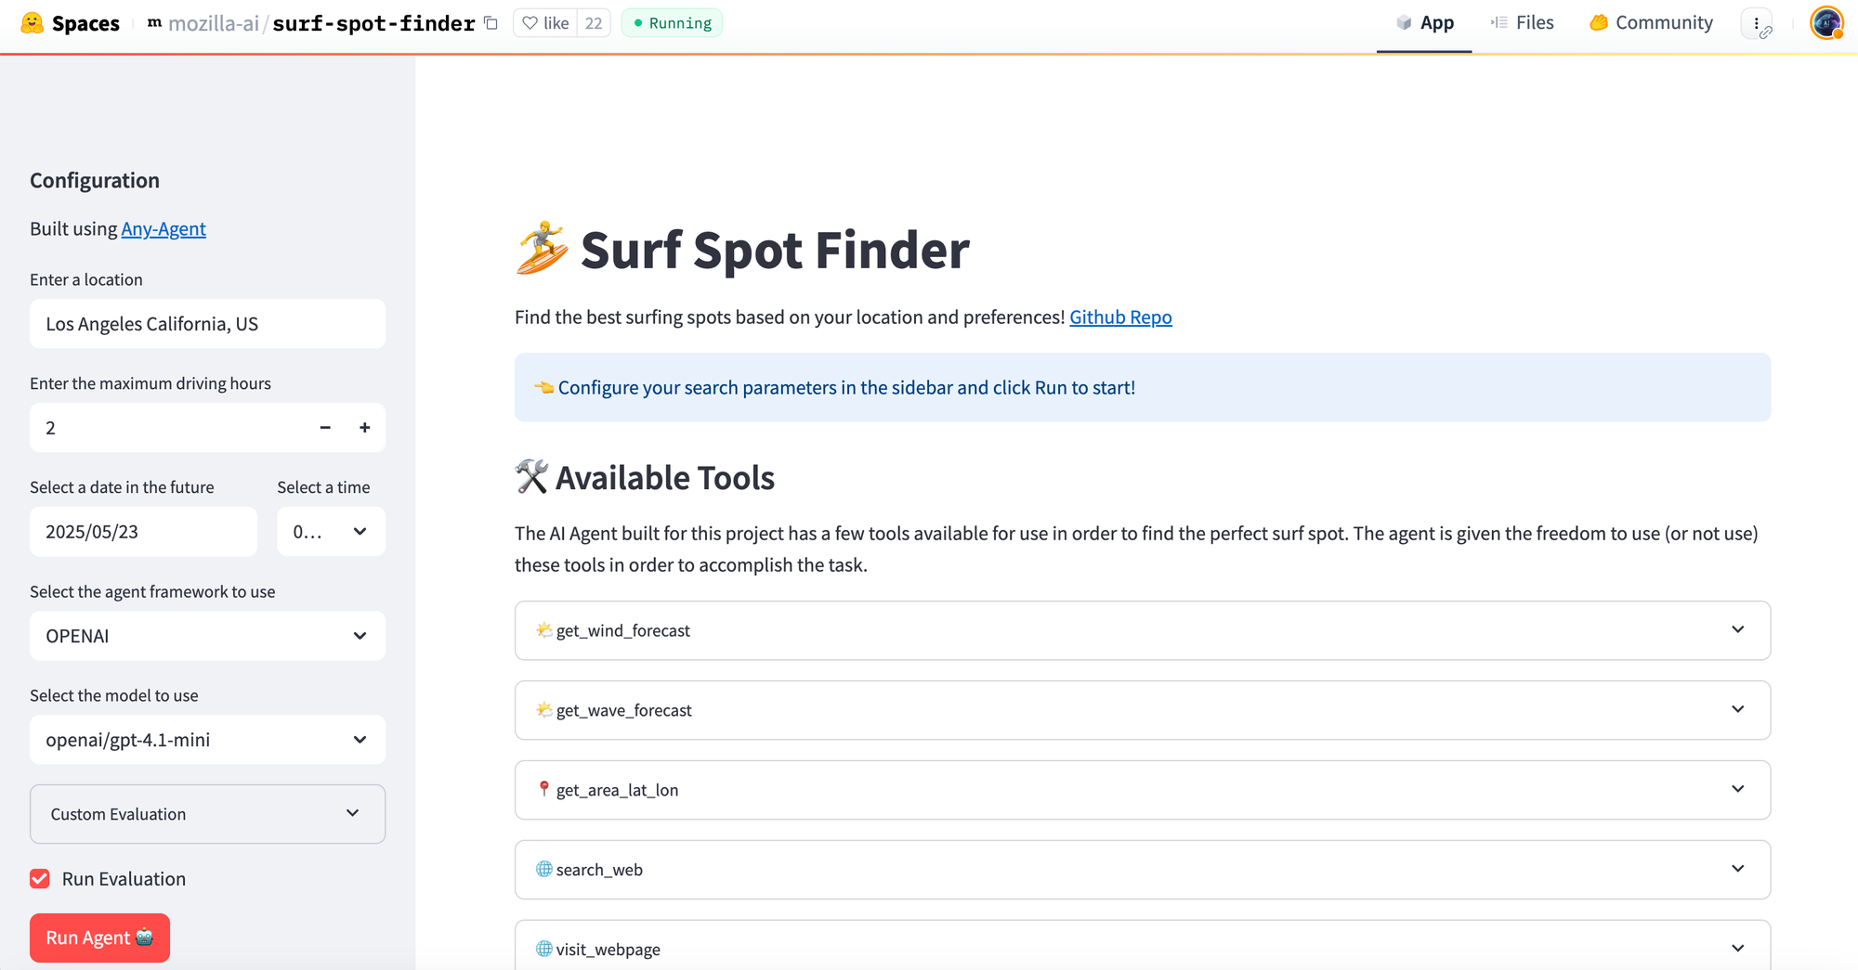Expand the get_area_lat_lon tool details
The image size is (1858, 970).
1143,790
